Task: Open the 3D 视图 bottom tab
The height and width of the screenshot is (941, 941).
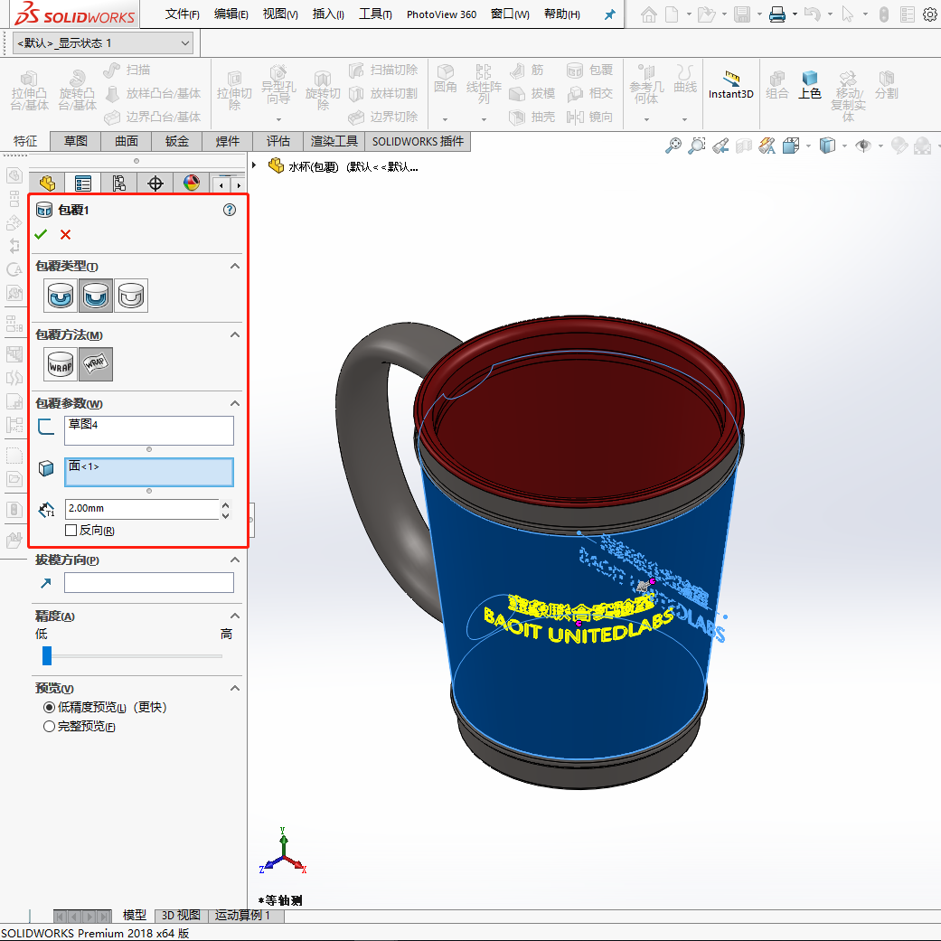Action: click(181, 915)
